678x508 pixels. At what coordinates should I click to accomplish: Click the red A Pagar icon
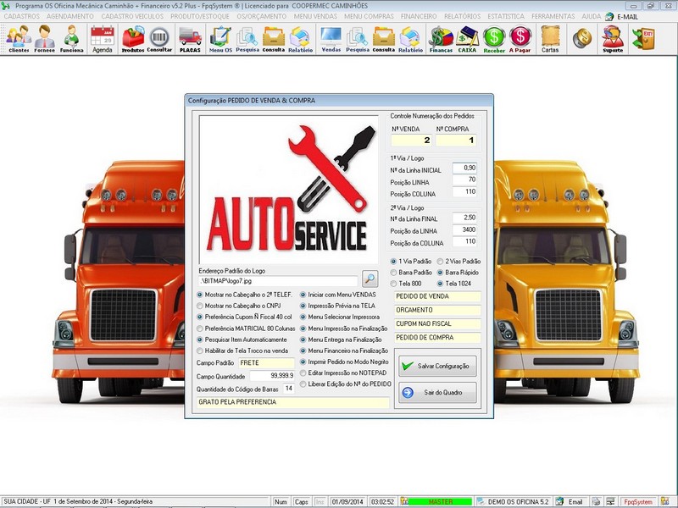pos(520,39)
